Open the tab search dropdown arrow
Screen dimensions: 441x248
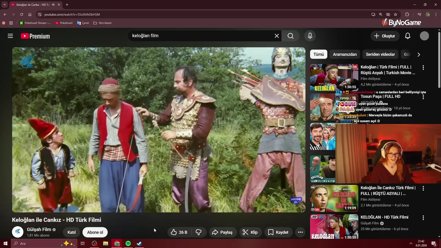tap(4, 5)
